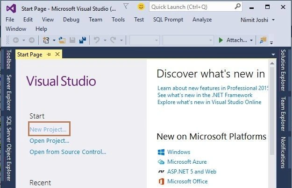Open the ASP.NET 5 and Web link

192,172
